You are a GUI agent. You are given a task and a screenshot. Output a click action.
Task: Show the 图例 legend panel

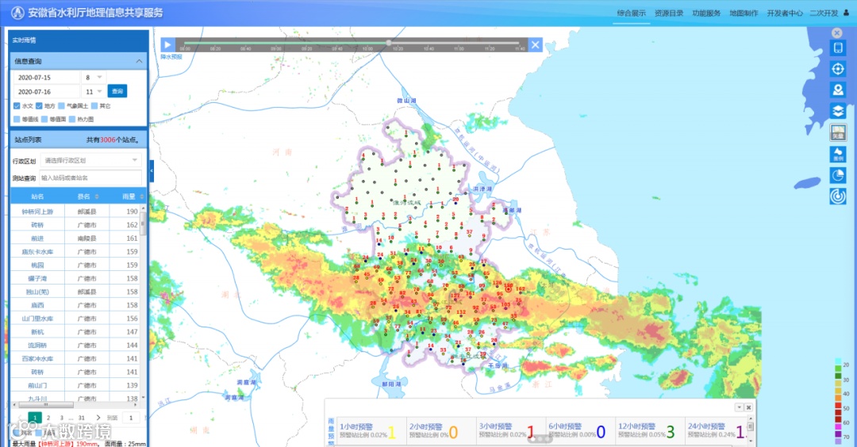(x=837, y=154)
